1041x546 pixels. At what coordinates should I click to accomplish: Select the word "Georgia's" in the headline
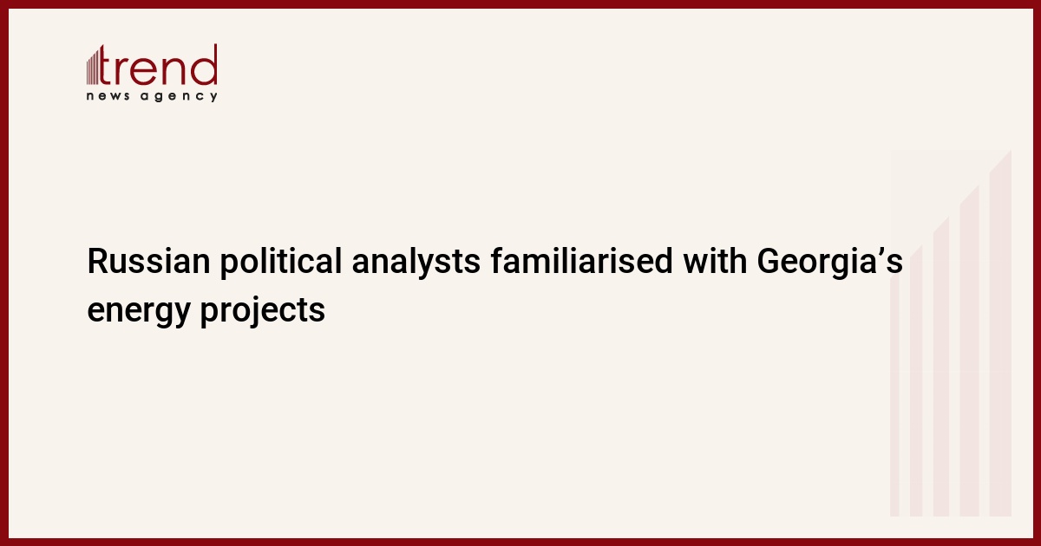coord(830,262)
